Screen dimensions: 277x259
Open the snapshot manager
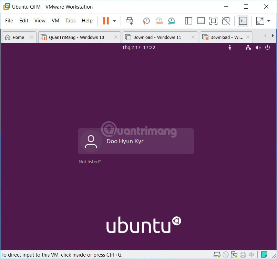(171, 21)
